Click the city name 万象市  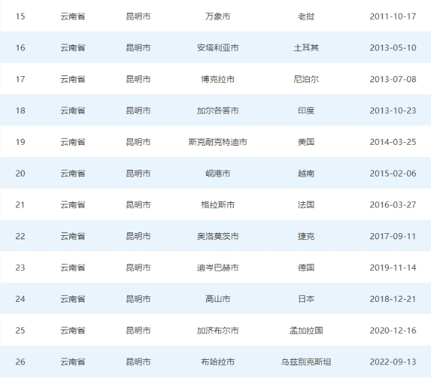[x=218, y=16]
